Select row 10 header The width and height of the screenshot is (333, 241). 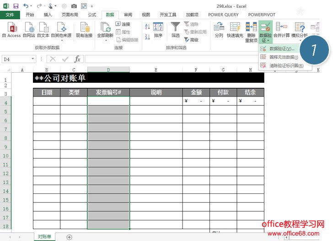click(x=5, y=156)
